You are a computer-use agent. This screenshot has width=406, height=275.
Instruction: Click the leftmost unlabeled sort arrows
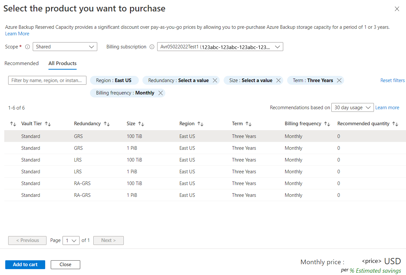[x=13, y=124]
